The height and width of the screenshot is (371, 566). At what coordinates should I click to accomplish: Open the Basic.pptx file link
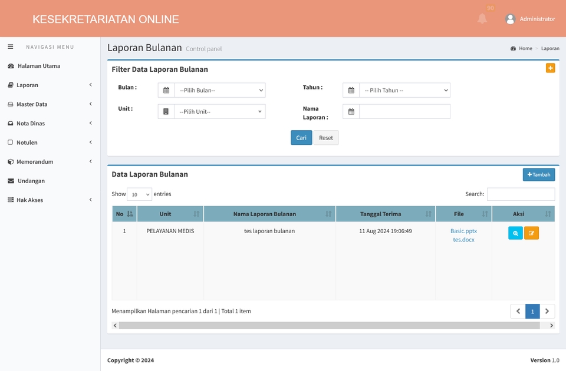coord(463,231)
